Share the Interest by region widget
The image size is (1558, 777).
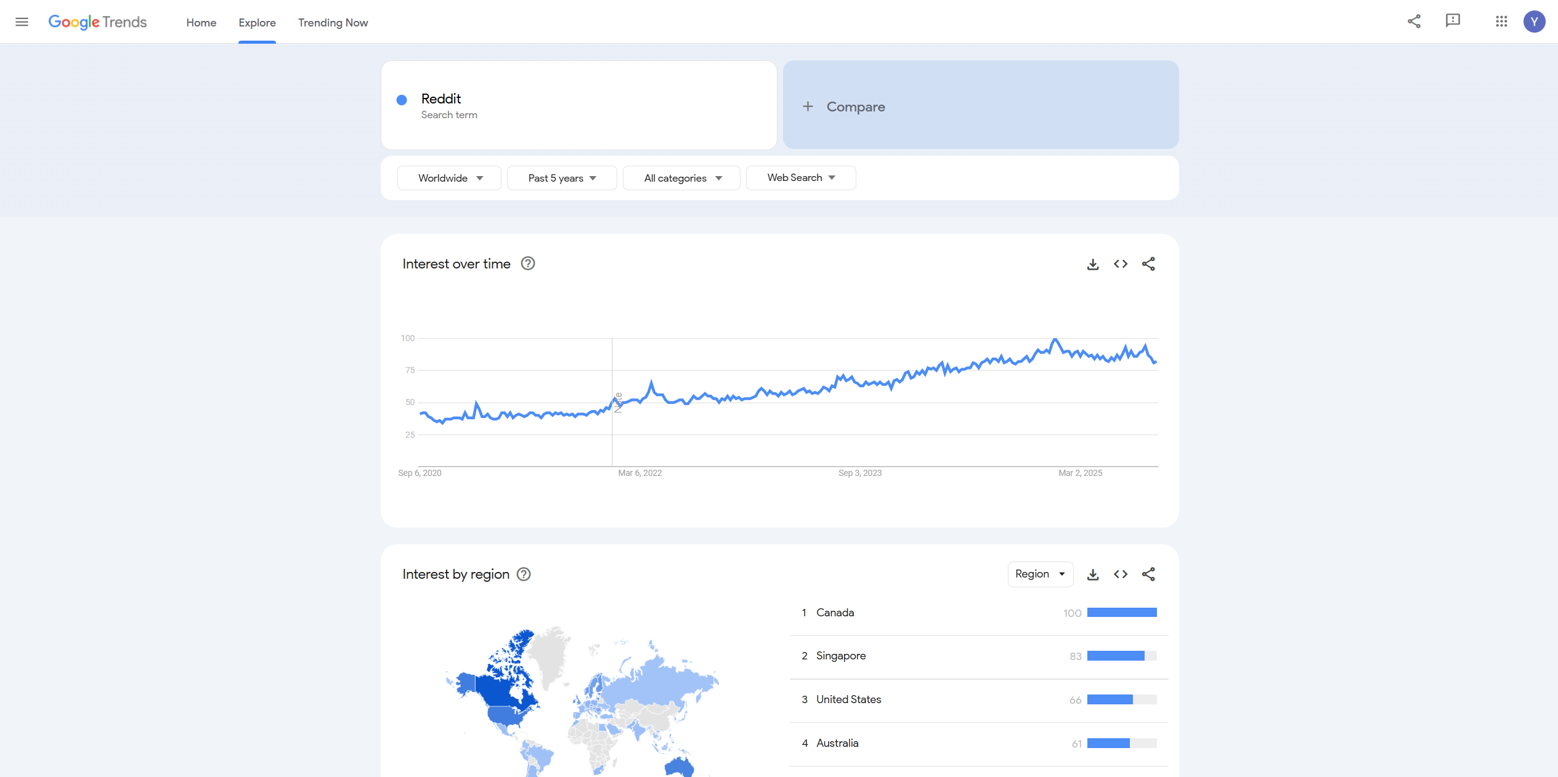coord(1148,574)
